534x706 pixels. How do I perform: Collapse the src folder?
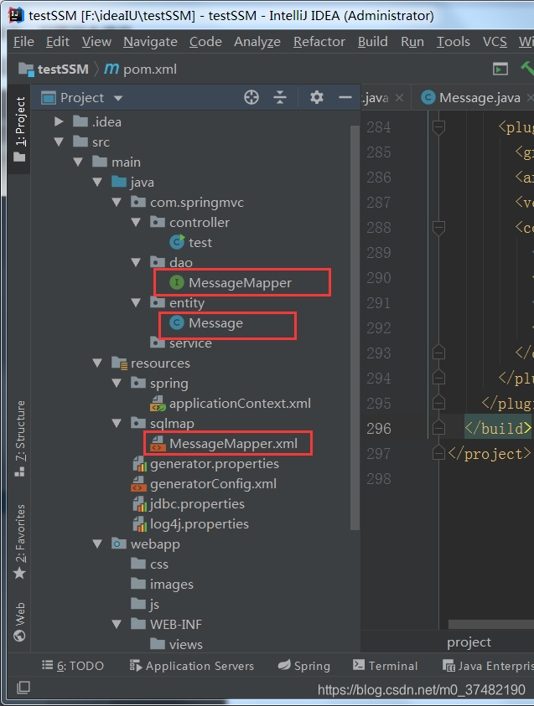pyautogui.click(x=59, y=142)
